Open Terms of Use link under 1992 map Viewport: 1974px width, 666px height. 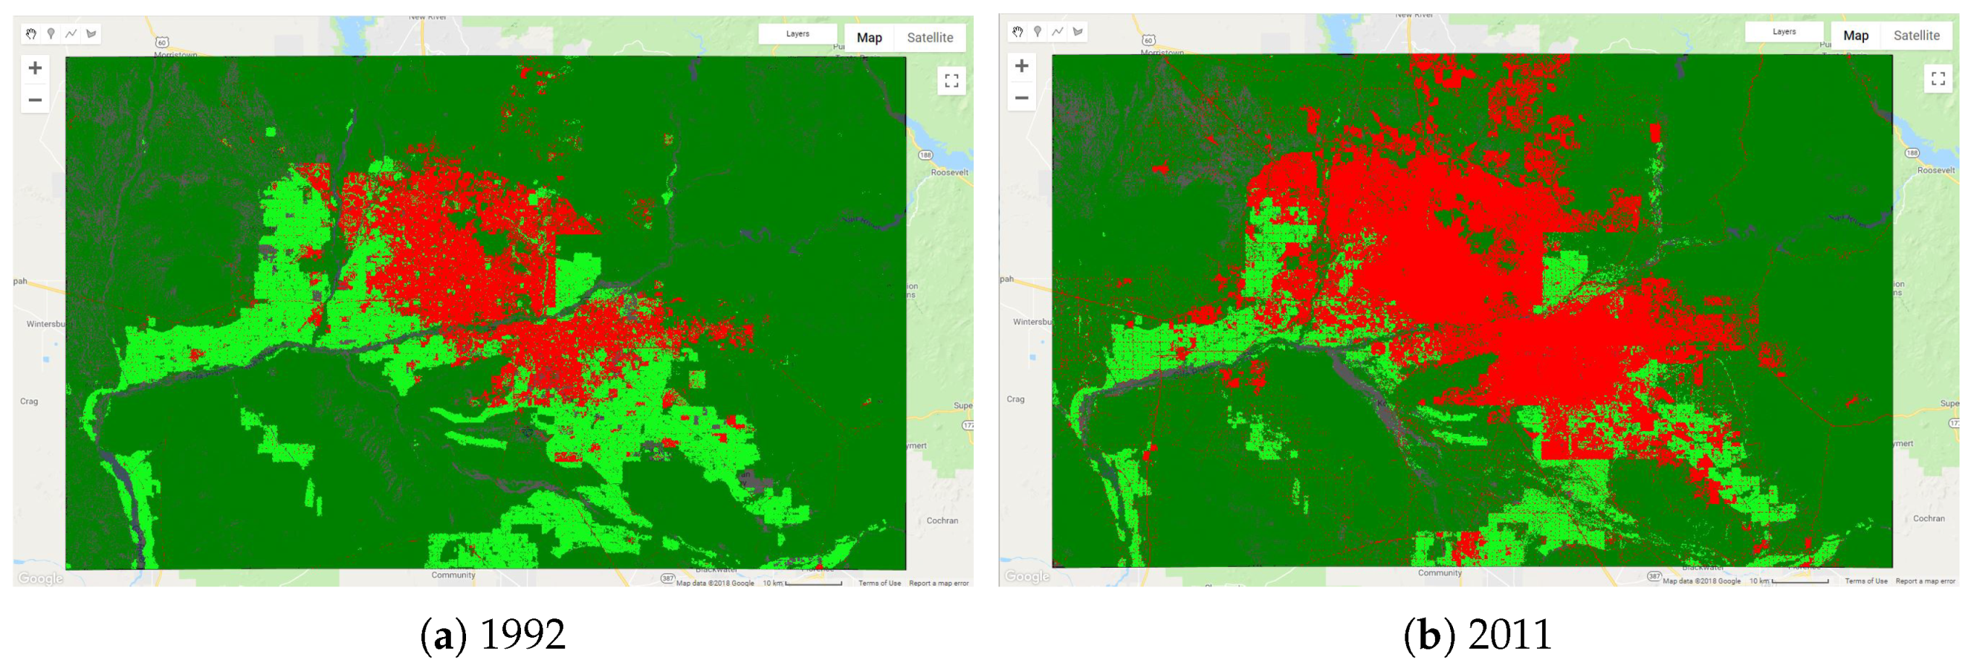(879, 584)
